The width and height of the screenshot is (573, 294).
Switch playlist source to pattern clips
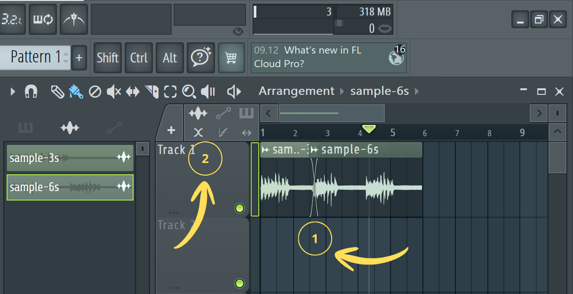(x=247, y=113)
